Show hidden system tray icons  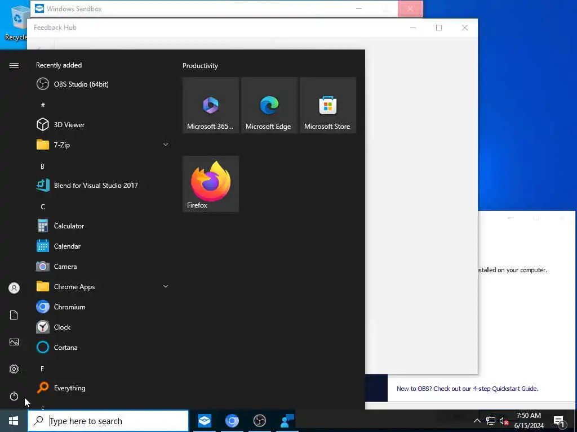477,421
